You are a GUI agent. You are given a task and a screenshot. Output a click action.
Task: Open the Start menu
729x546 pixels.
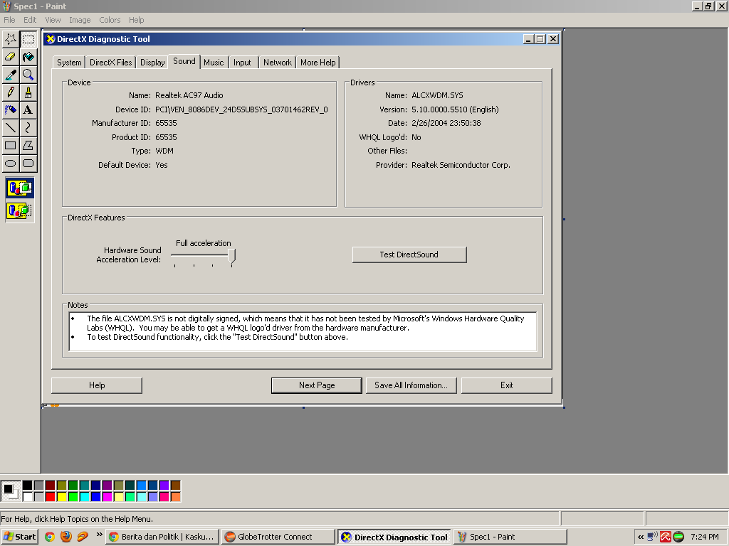(19, 537)
